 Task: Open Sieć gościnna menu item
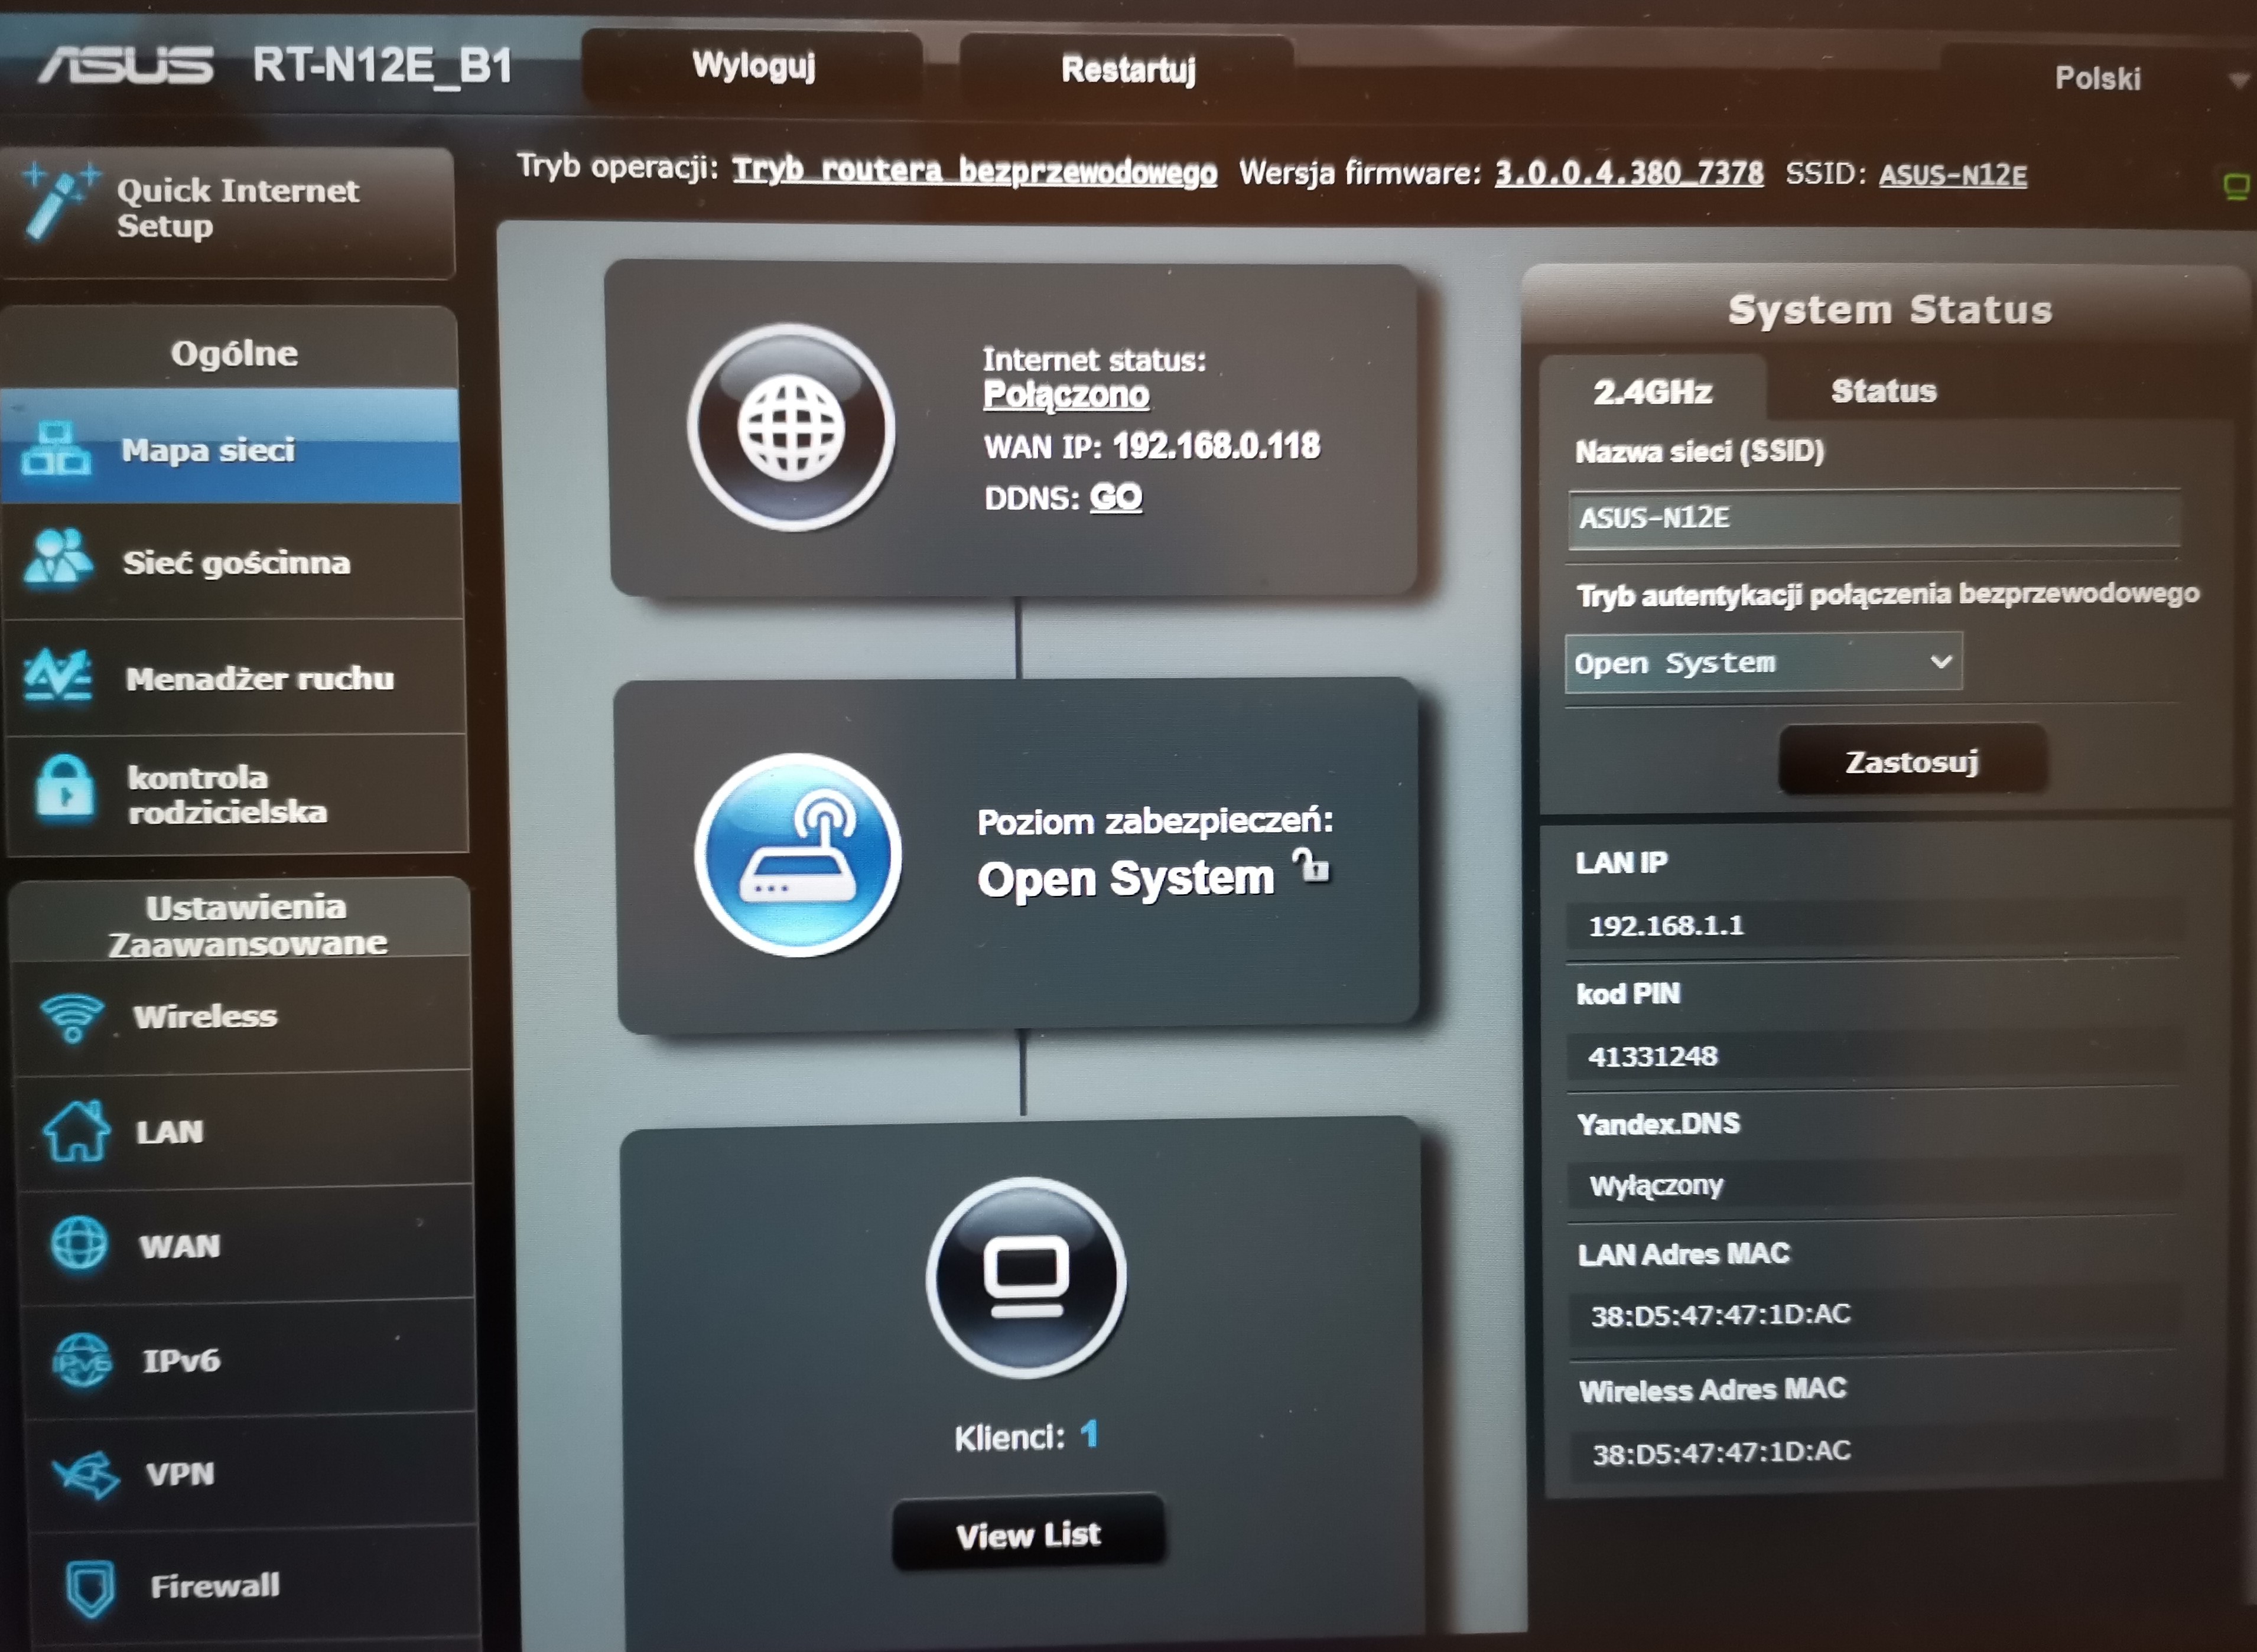(x=232, y=561)
